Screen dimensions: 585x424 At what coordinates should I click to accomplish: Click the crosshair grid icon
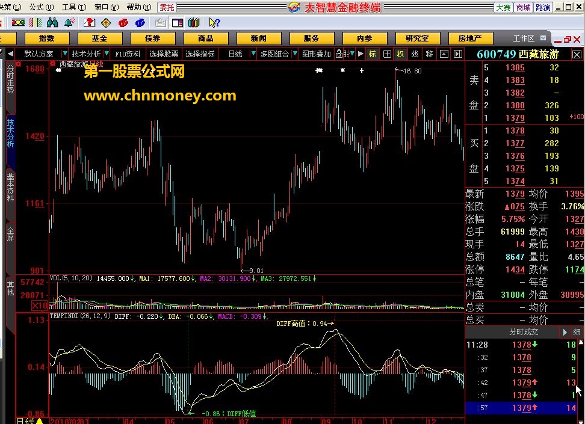tap(387, 54)
